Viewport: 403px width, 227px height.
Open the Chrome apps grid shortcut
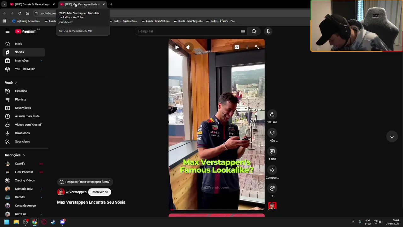[x=4, y=21]
